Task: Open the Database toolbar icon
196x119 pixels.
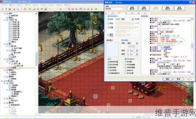Action: [x=81, y=9]
